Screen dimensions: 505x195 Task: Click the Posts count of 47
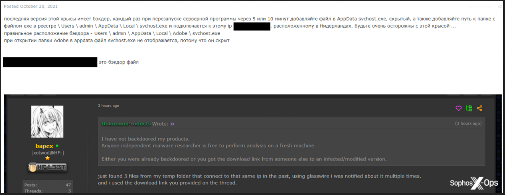(x=47, y=185)
